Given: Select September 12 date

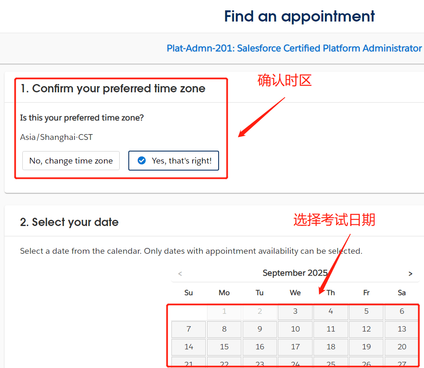Looking at the screenshot, I should pos(366,329).
